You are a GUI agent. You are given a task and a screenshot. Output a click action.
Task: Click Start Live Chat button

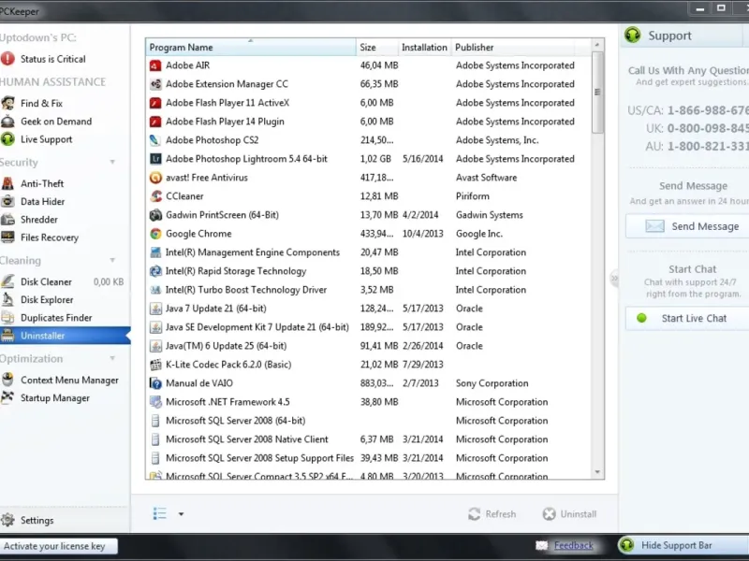pyautogui.click(x=688, y=318)
